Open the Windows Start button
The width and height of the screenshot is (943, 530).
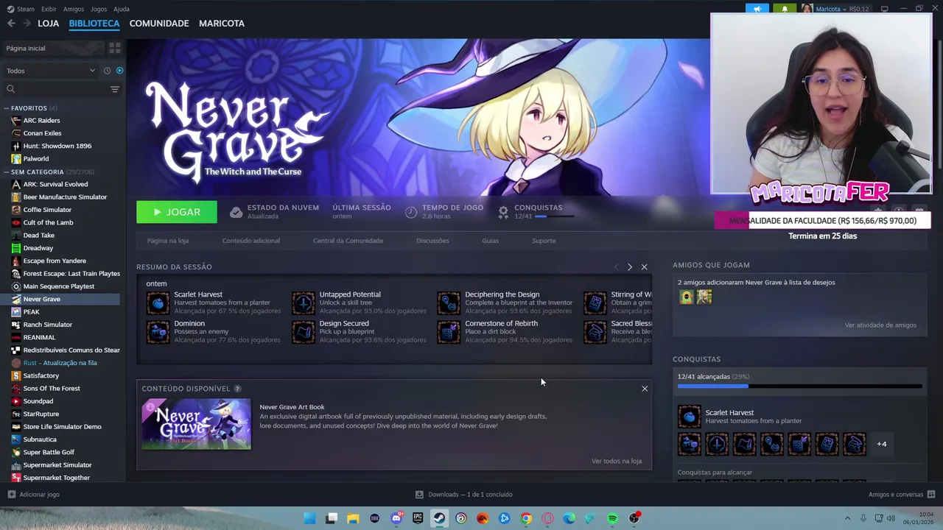(310, 518)
